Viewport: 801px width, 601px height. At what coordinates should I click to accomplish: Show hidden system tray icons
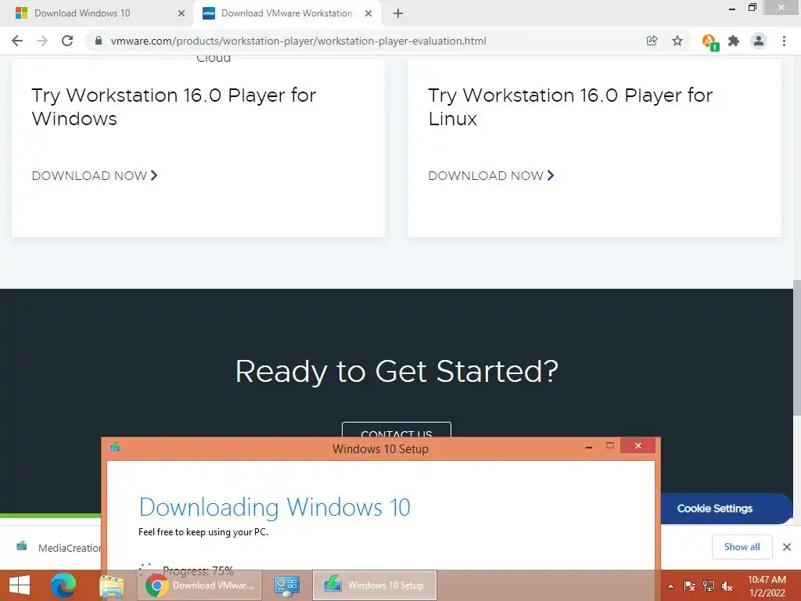coord(670,586)
